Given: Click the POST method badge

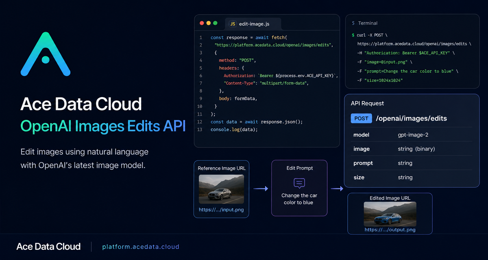Looking at the screenshot, I should pos(361,119).
